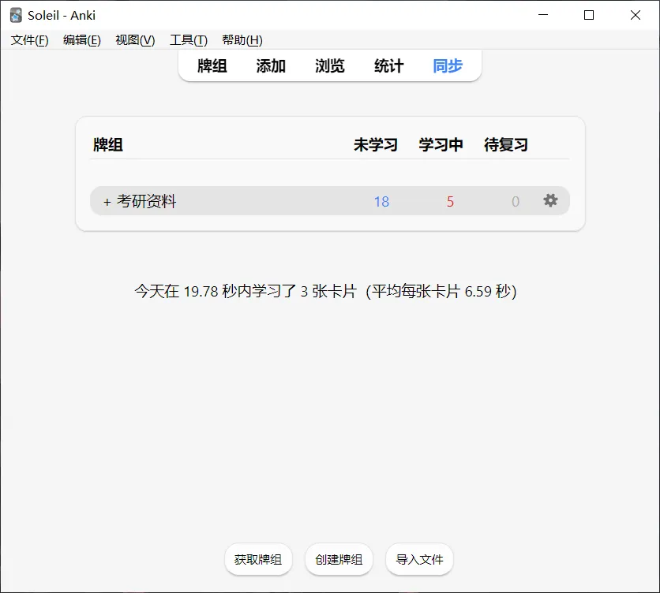Image resolution: width=660 pixels, height=593 pixels.
Task: Open the 统计 statistics page
Action: (388, 66)
